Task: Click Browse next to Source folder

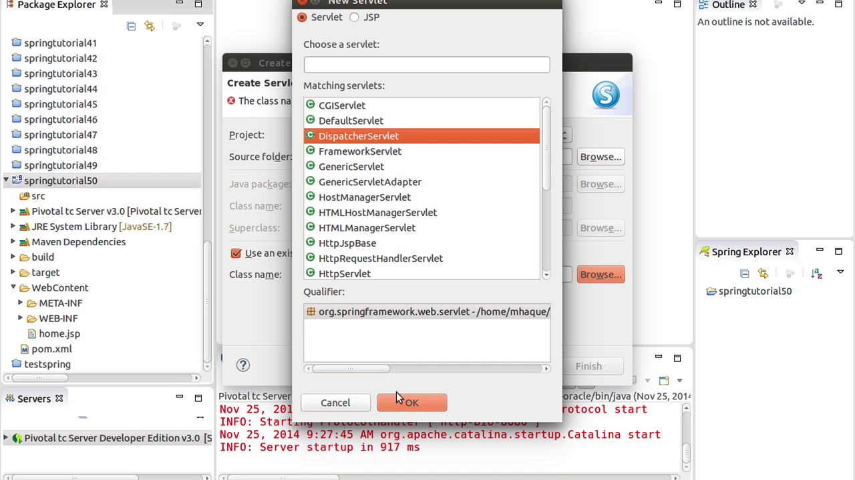Action: click(601, 157)
